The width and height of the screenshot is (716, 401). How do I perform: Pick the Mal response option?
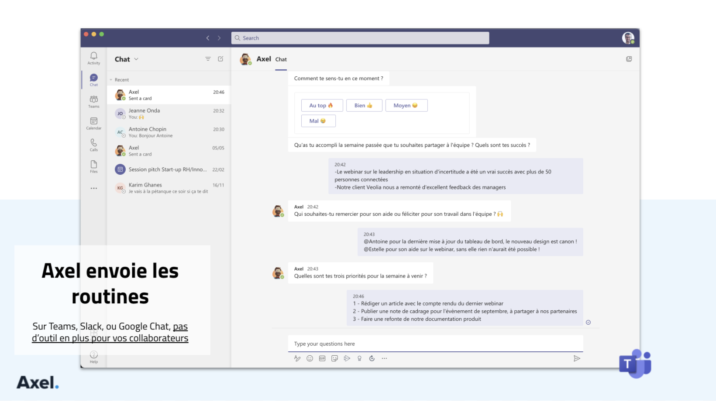coord(318,121)
